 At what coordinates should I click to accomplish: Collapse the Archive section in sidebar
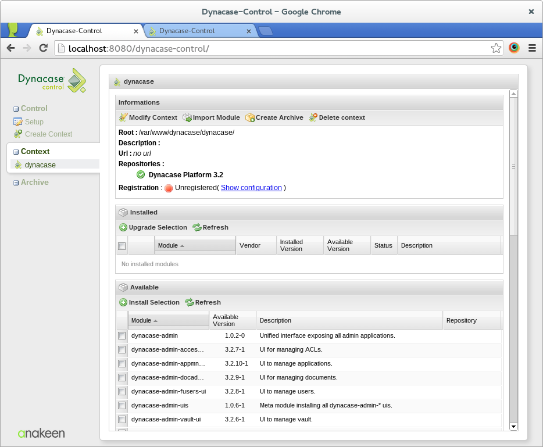click(x=16, y=183)
